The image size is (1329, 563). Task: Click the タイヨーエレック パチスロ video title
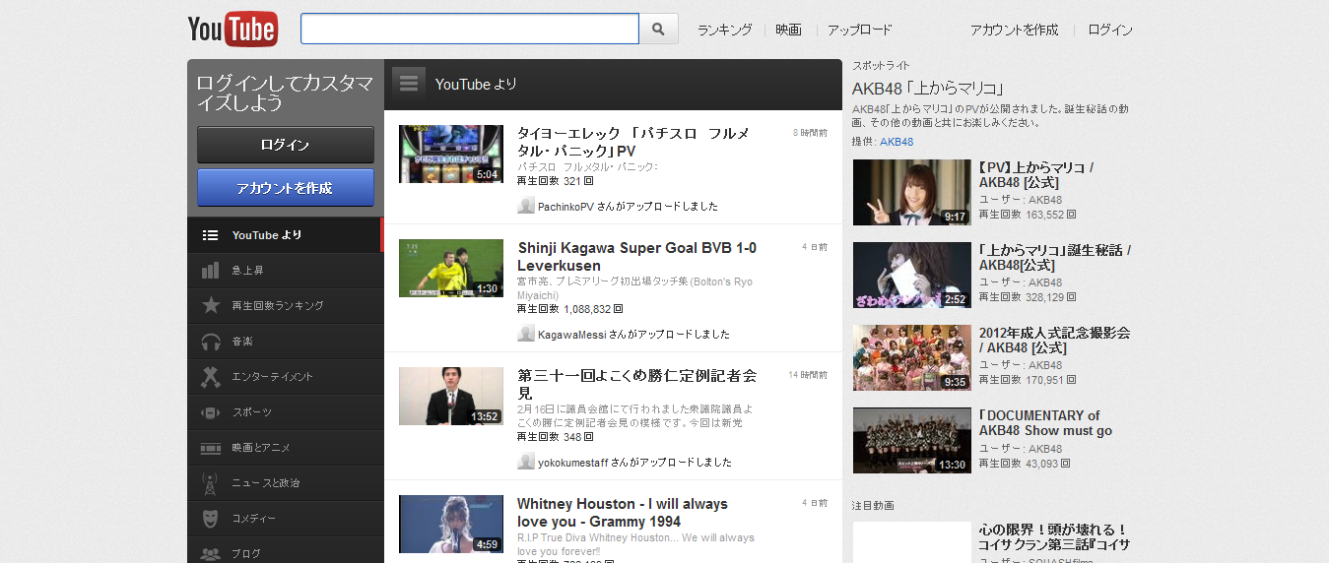(632, 142)
